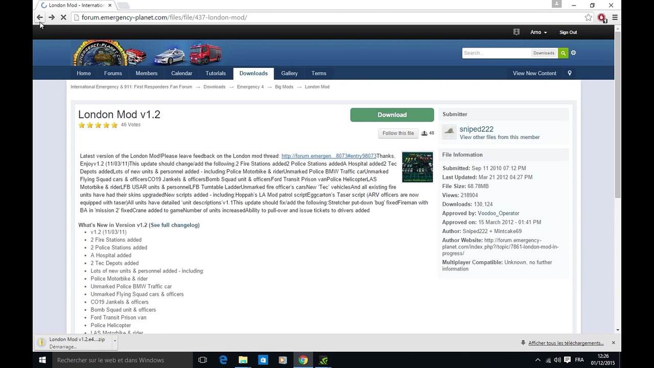Open the Chrome hamburger menu
The height and width of the screenshot is (368, 654).
[615, 17]
